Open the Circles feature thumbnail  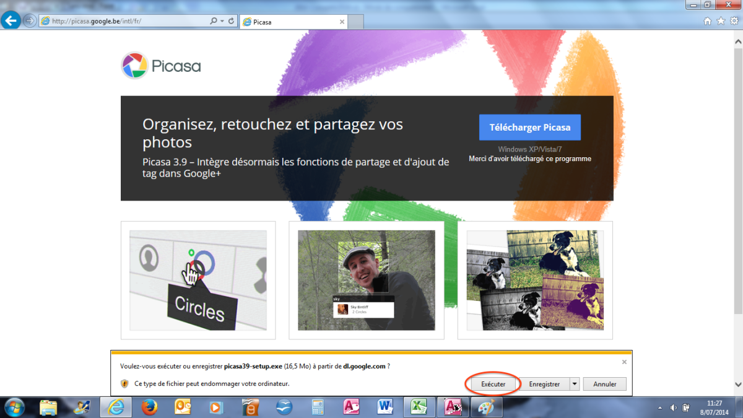pos(198,281)
